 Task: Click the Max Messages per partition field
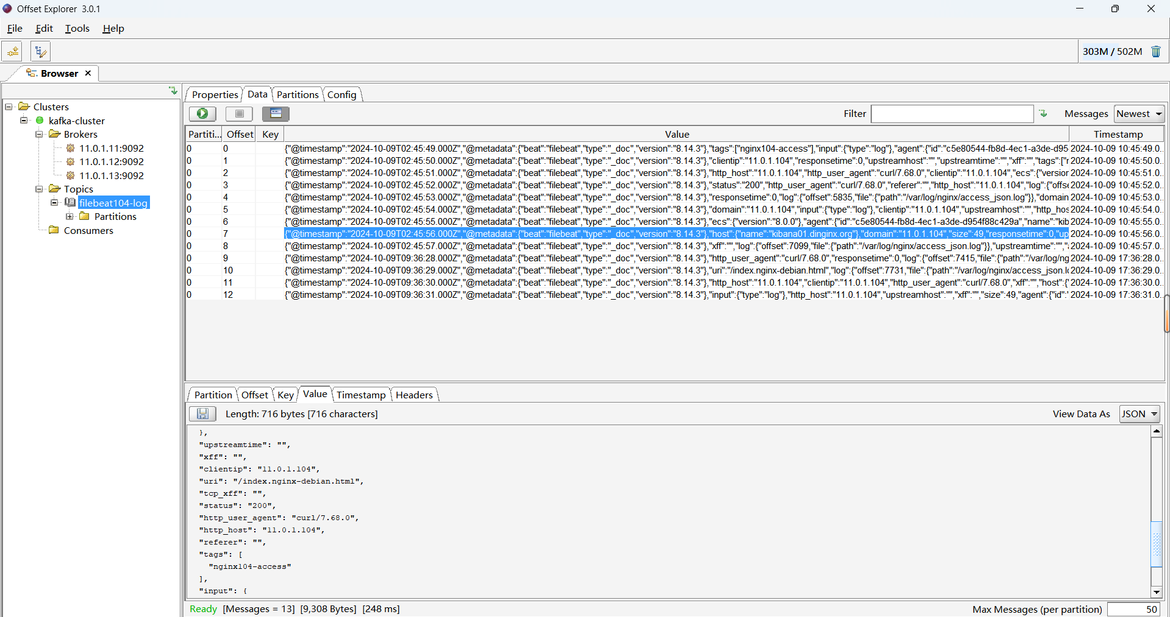click(x=1133, y=609)
